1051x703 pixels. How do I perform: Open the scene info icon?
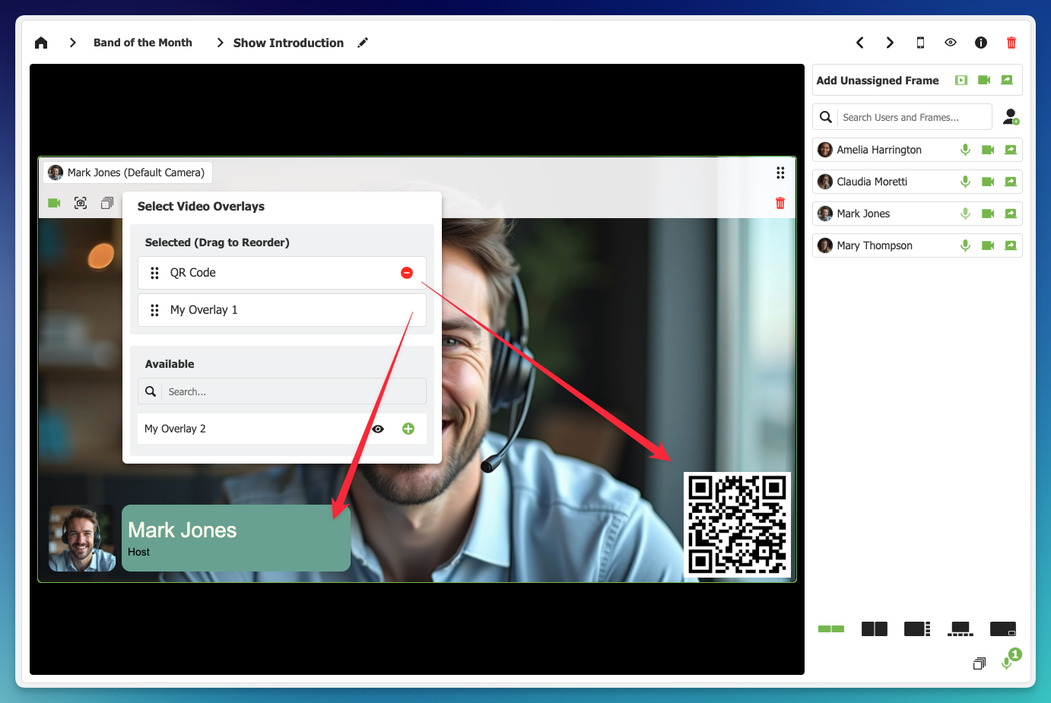(981, 43)
